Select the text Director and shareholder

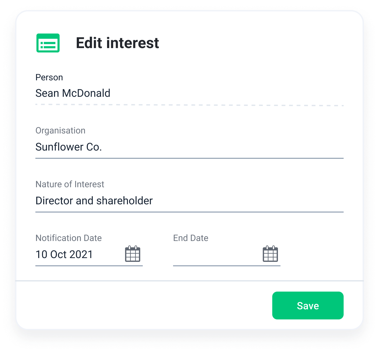(x=94, y=201)
